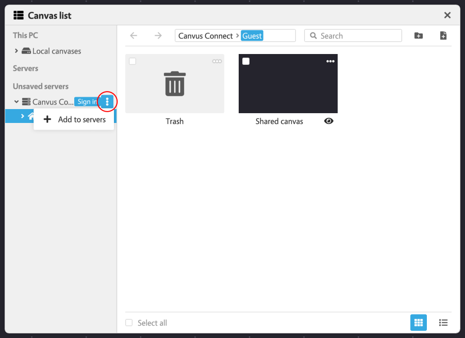Create a new canvas using the document icon
The image size is (465, 338).
[x=443, y=35]
